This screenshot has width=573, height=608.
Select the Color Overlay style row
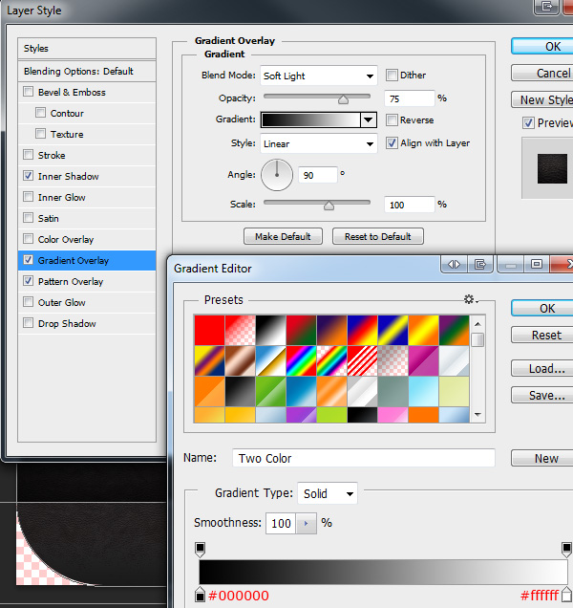(x=87, y=239)
